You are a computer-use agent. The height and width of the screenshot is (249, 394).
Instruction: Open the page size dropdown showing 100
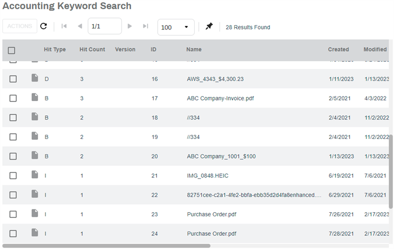[176, 27]
